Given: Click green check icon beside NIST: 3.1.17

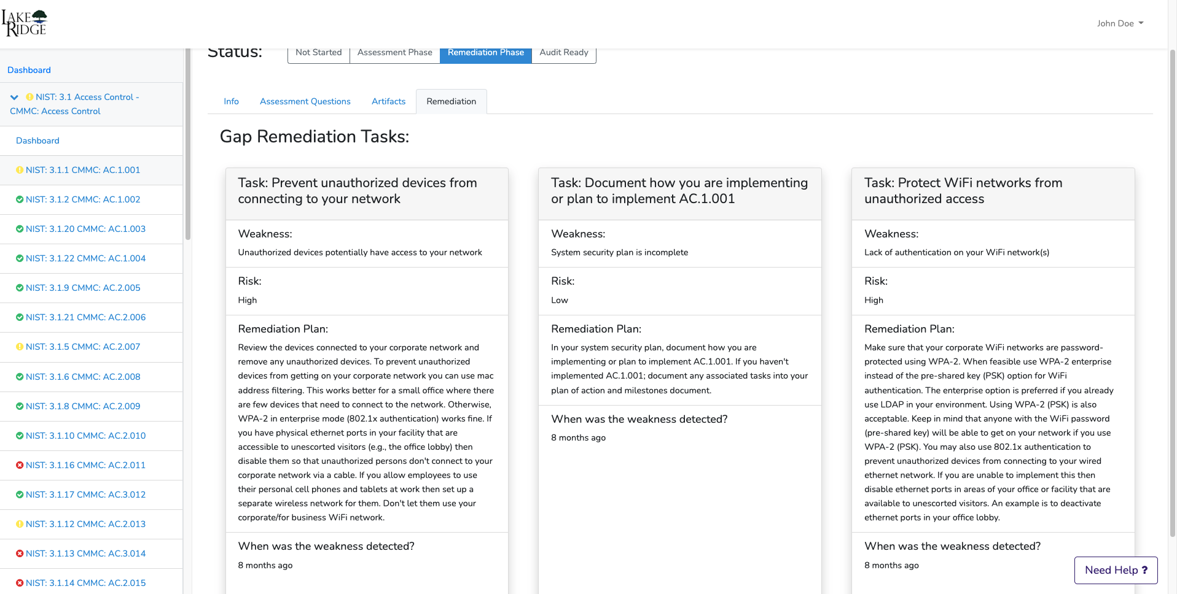Looking at the screenshot, I should click(20, 495).
